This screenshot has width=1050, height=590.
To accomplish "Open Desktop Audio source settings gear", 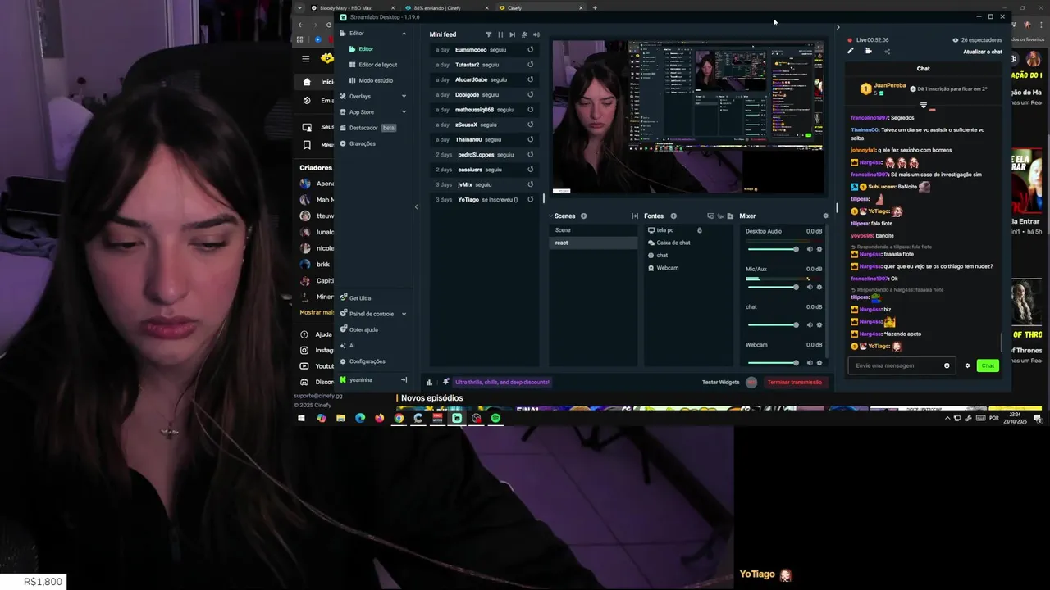I will [819, 249].
